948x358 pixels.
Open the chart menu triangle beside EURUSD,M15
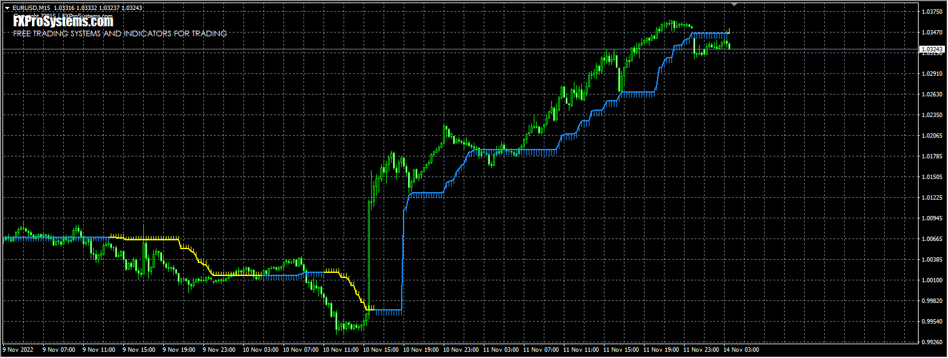pos(7,8)
